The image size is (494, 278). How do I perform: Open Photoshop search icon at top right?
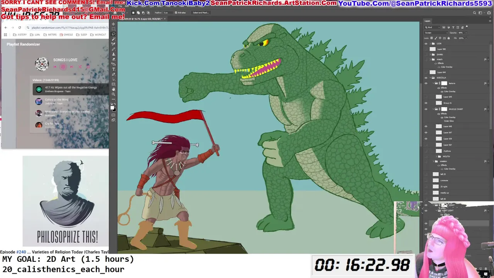tap(474, 13)
